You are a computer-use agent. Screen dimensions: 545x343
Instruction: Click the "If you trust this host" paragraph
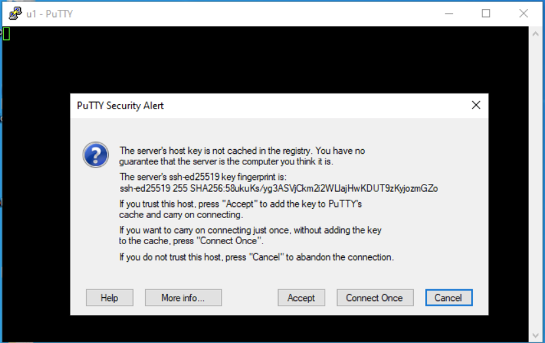tap(241, 209)
